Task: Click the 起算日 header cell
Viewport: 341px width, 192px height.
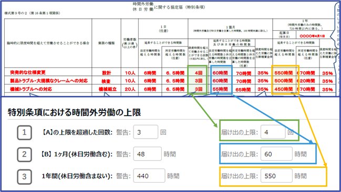Action: (284, 34)
